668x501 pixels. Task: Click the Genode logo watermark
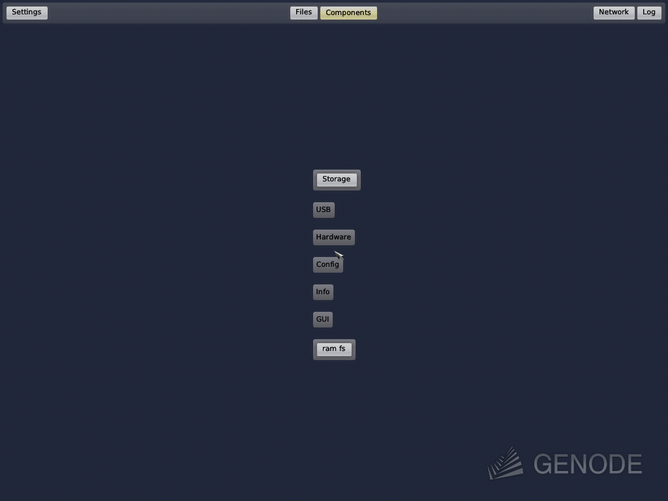point(564,463)
